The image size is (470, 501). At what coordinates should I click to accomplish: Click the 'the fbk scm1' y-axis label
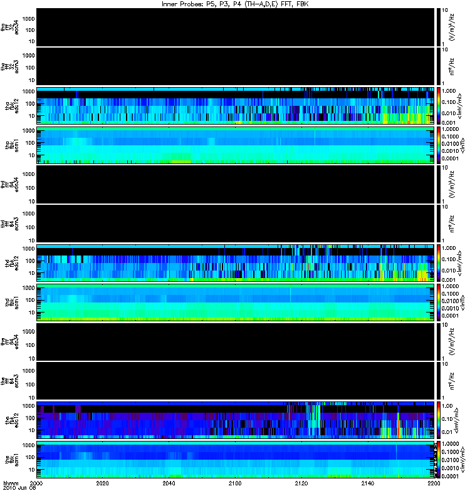click(x=12, y=460)
